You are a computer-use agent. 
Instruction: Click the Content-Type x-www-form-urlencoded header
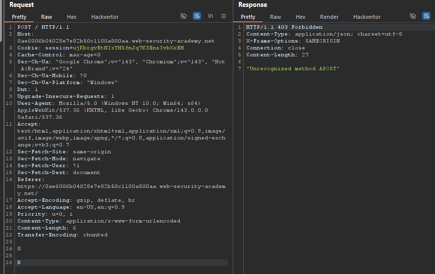(99, 221)
